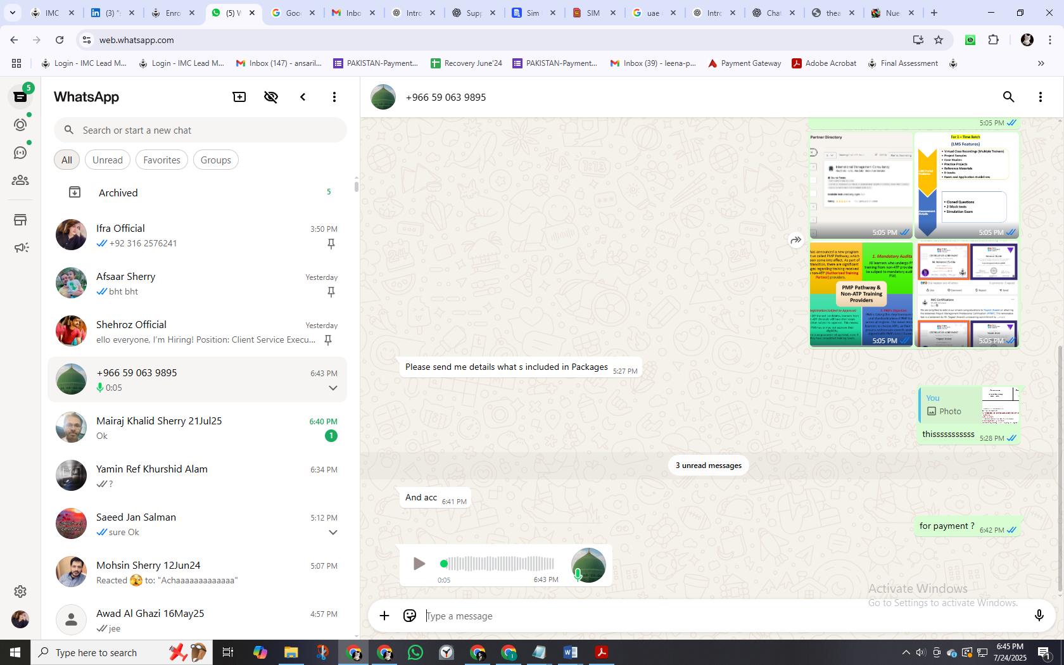This screenshot has height=665, width=1064.
Task: Open Yamin Ref Khurshid Alam chat
Action: [197, 476]
